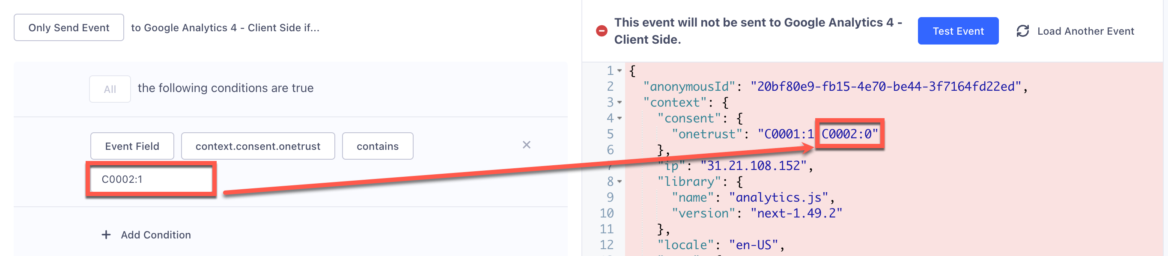Select the context.consent.onetrust field selector
1168x256 pixels.
tap(258, 146)
